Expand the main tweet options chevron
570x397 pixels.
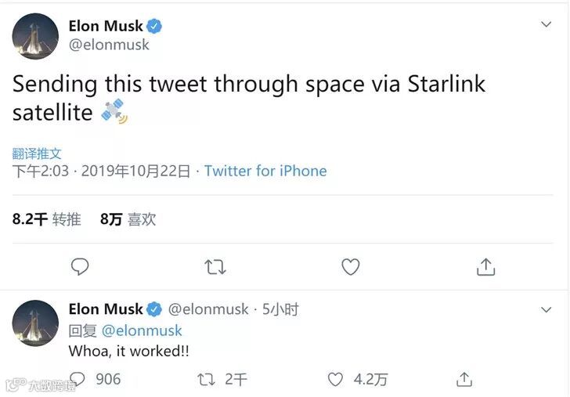click(547, 25)
